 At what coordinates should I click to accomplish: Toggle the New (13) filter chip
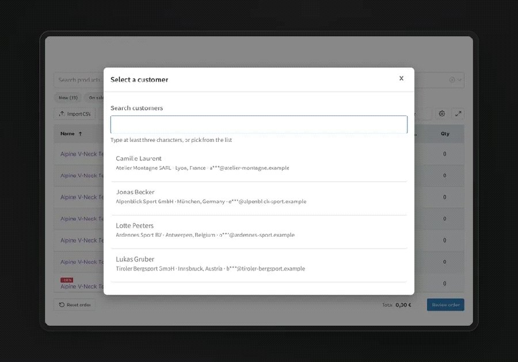68,98
